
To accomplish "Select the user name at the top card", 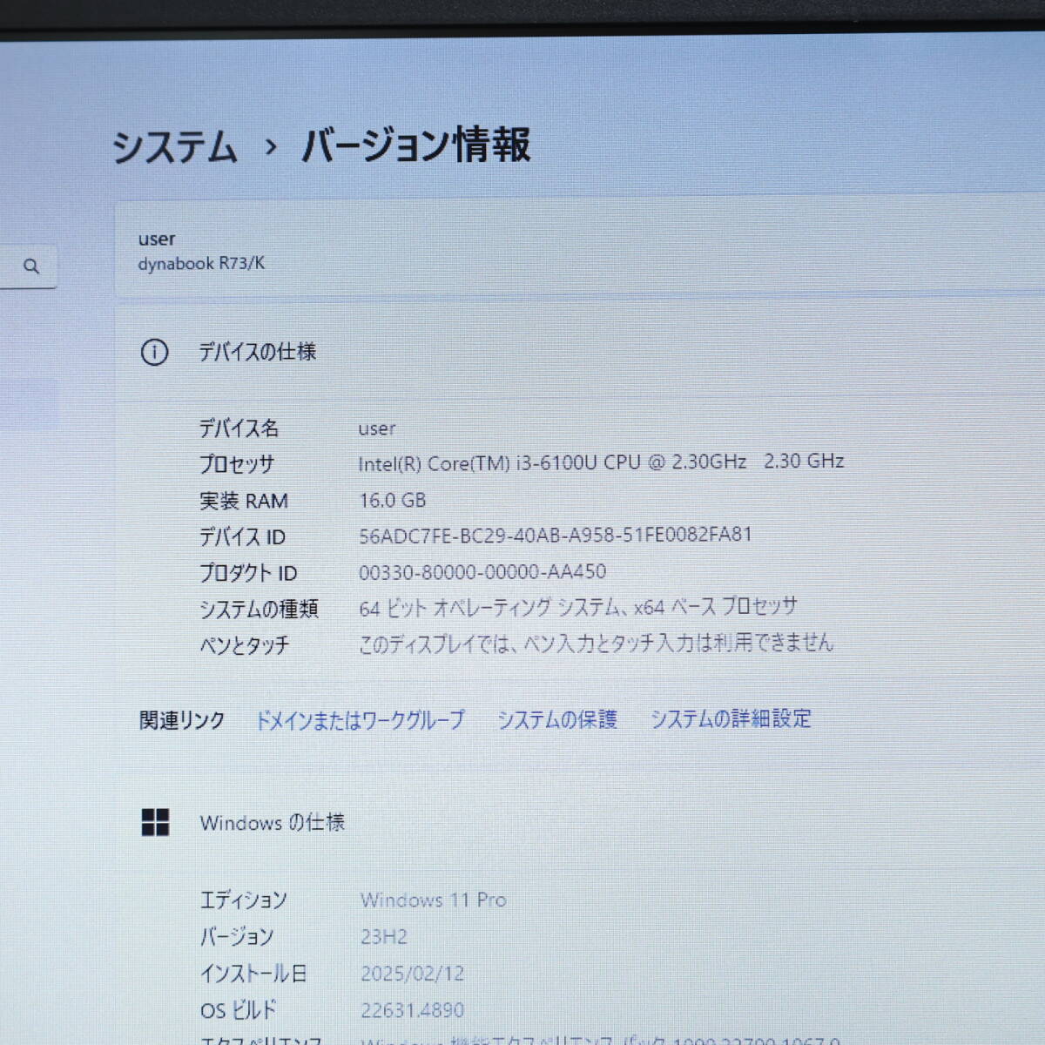I will 157,239.
